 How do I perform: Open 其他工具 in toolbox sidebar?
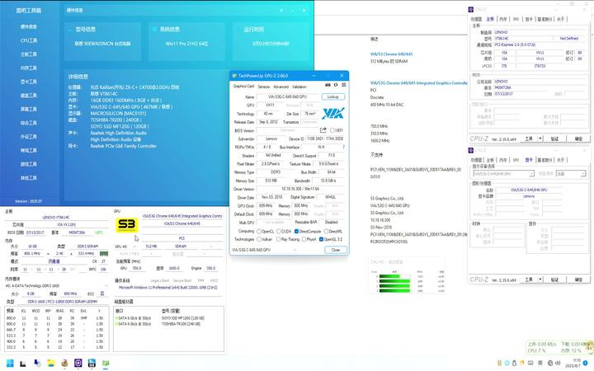29,178
